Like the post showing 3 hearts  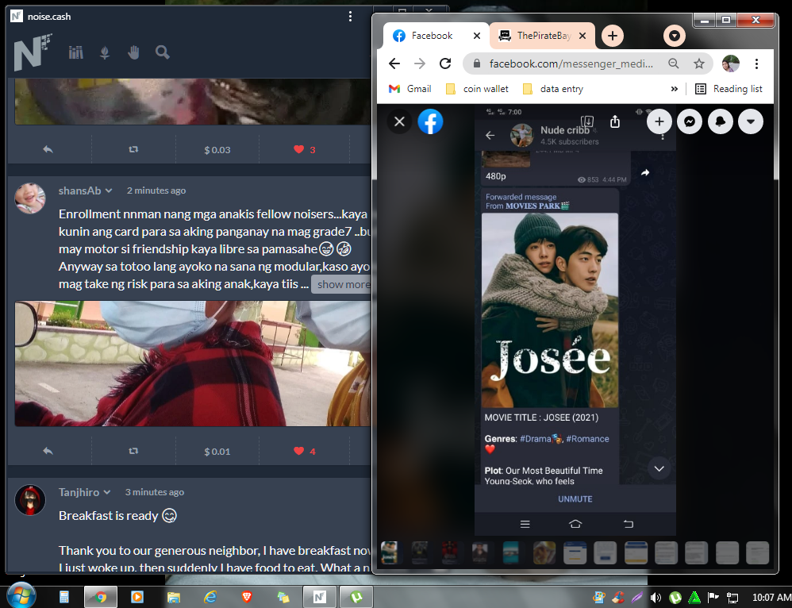[305, 149]
